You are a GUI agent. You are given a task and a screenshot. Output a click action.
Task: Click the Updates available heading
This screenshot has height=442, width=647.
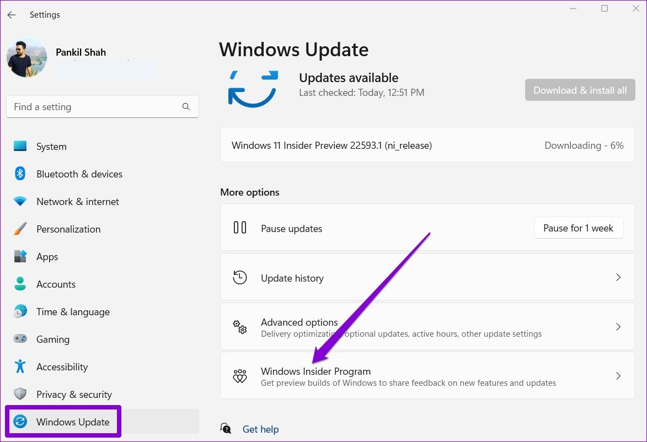pyautogui.click(x=349, y=78)
